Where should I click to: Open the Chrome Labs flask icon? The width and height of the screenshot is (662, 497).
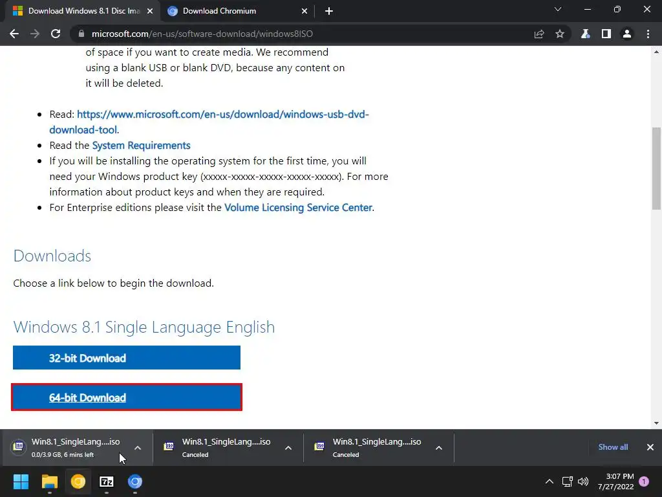tap(585, 34)
